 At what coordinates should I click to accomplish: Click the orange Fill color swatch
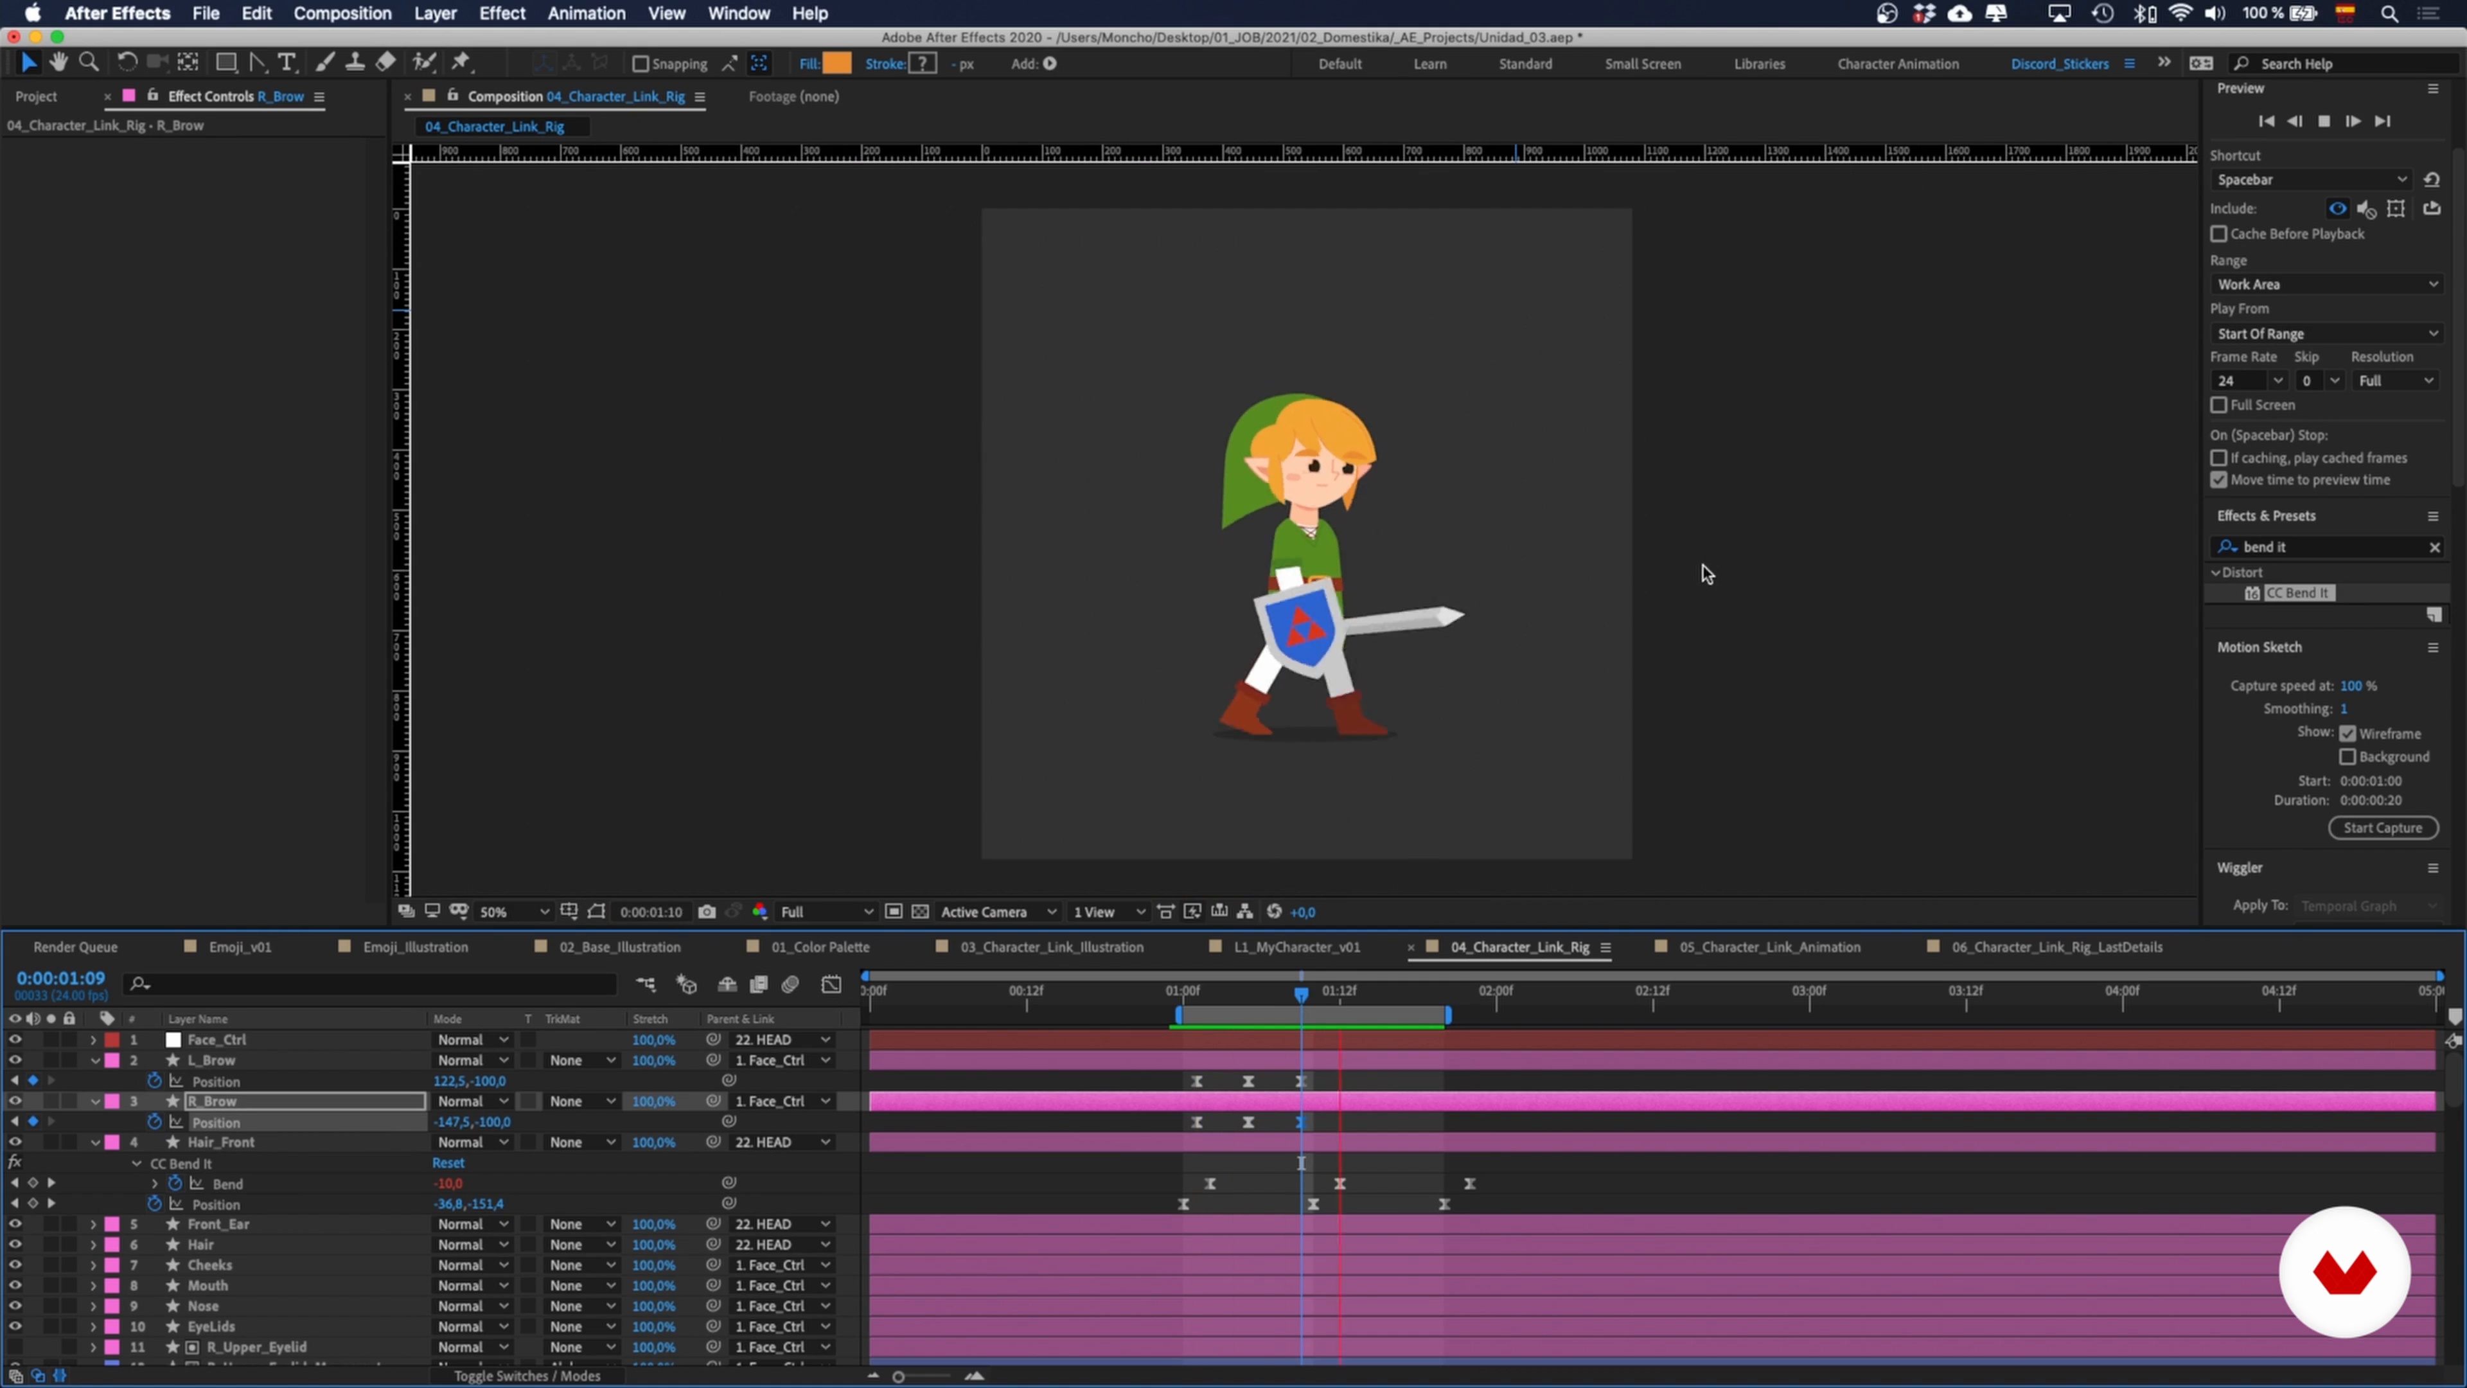click(x=837, y=63)
